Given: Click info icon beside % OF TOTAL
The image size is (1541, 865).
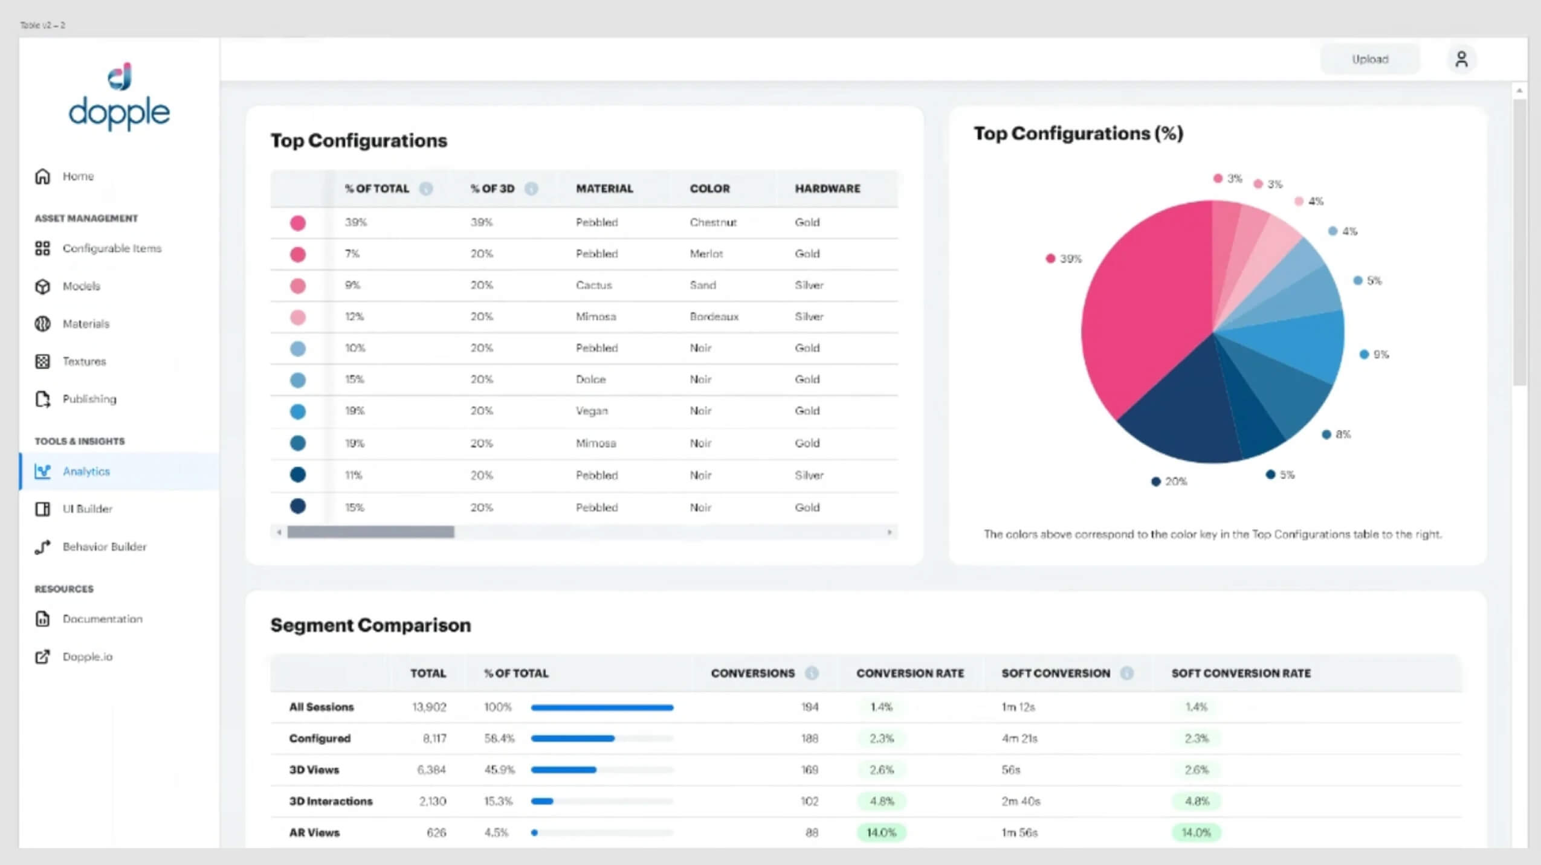Looking at the screenshot, I should pos(426,188).
